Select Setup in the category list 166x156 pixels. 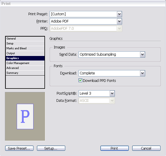pyautogui.click(x=25, y=44)
